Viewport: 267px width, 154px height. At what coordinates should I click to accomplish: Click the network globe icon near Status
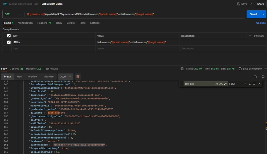pos(182,69)
